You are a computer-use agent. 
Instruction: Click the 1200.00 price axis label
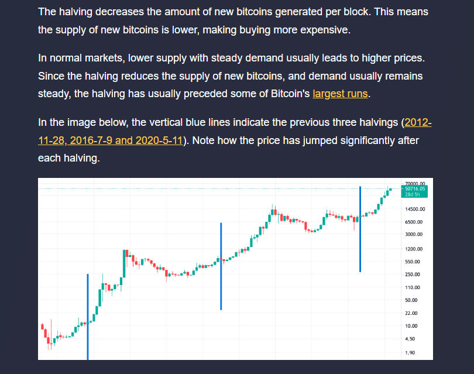414,249
